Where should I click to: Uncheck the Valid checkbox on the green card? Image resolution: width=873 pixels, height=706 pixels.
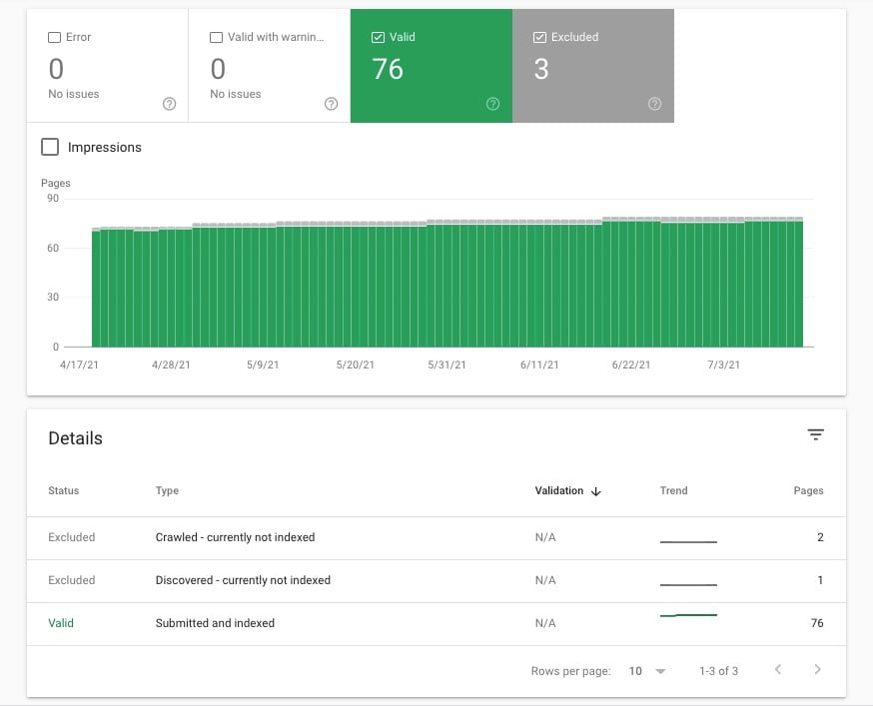click(379, 36)
